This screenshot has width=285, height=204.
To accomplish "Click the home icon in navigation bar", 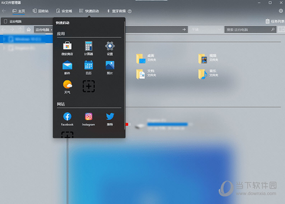I will 28,29.
